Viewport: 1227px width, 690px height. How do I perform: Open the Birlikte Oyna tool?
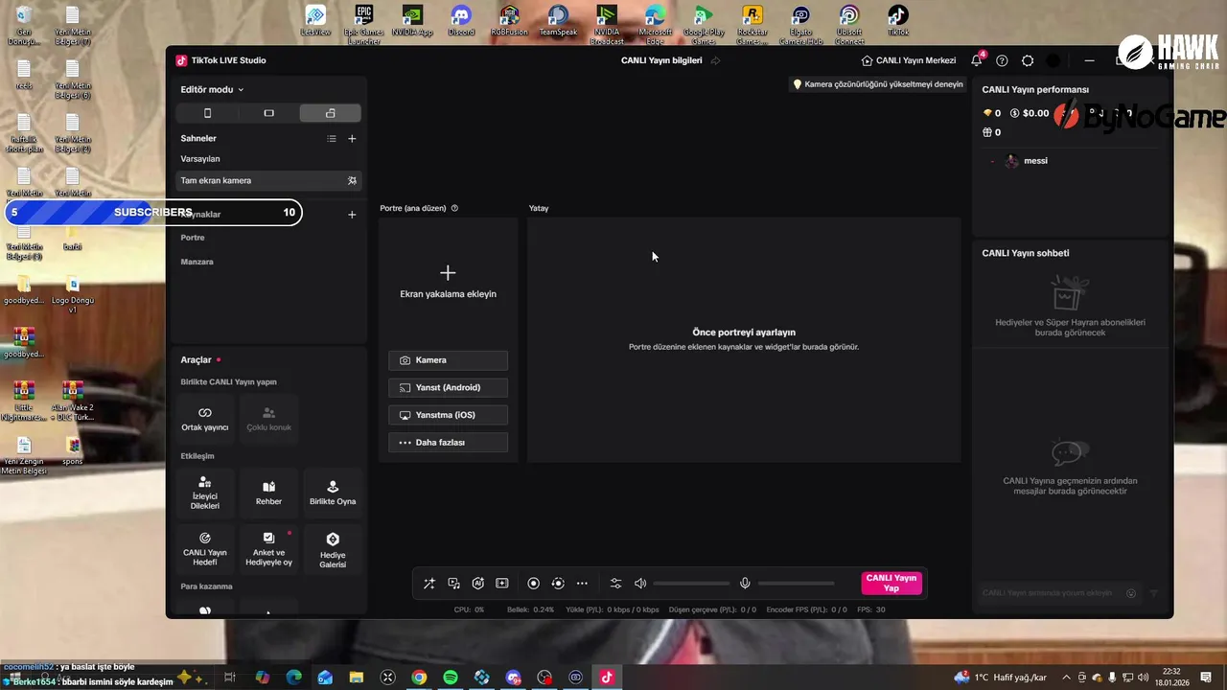point(333,493)
